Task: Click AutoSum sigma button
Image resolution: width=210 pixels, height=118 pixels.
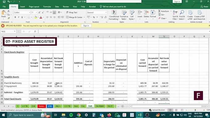Action: tap(164, 11)
